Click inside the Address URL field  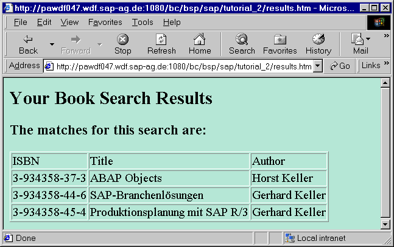(x=183, y=66)
